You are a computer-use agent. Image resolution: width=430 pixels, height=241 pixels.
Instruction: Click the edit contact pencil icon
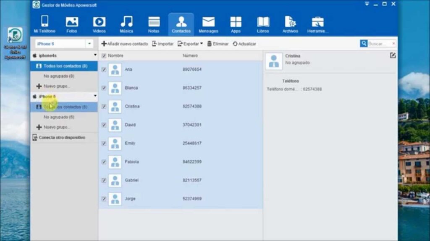pos(393,56)
